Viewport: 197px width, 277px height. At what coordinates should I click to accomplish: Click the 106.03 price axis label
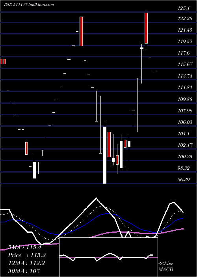(185, 122)
